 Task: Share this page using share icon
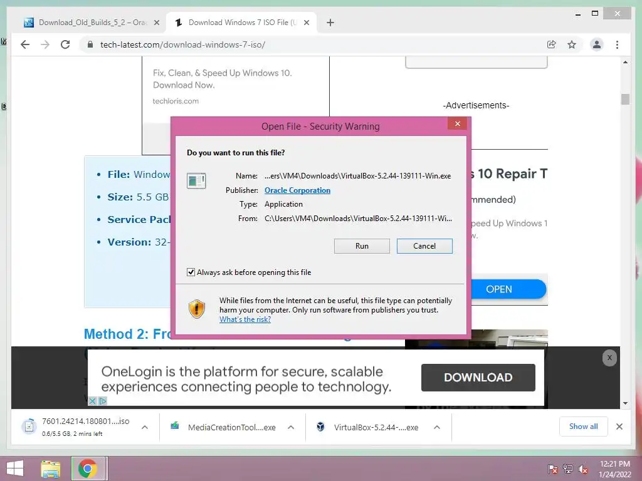pos(552,44)
